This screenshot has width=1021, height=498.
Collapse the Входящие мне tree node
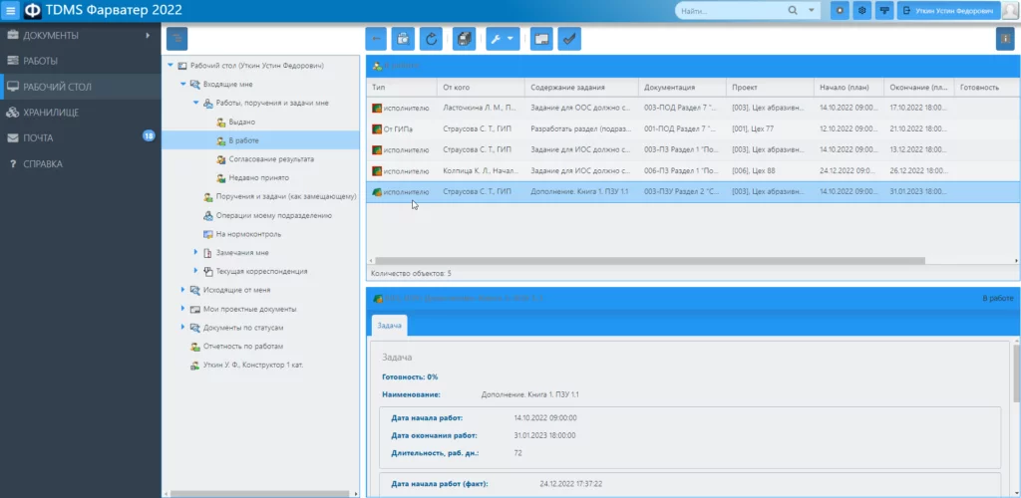[183, 85]
